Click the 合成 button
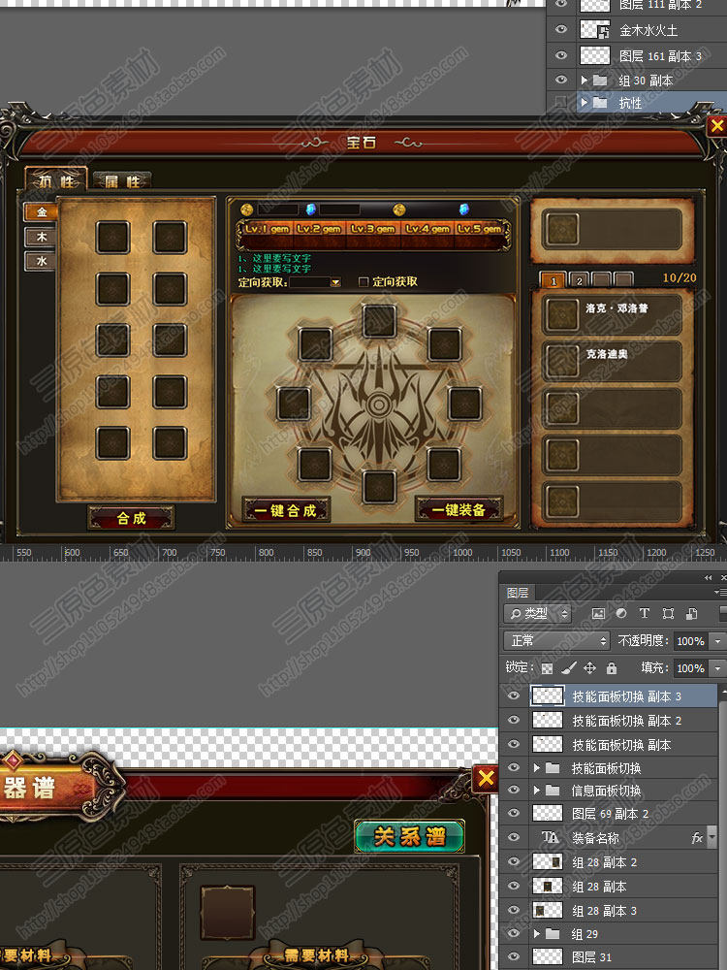727x970 pixels. [x=131, y=518]
